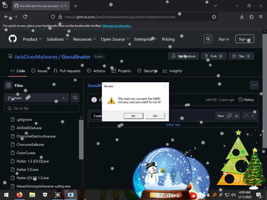Click the Go to file field
The width and height of the screenshot is (267, 200).
tap(42, 108)
